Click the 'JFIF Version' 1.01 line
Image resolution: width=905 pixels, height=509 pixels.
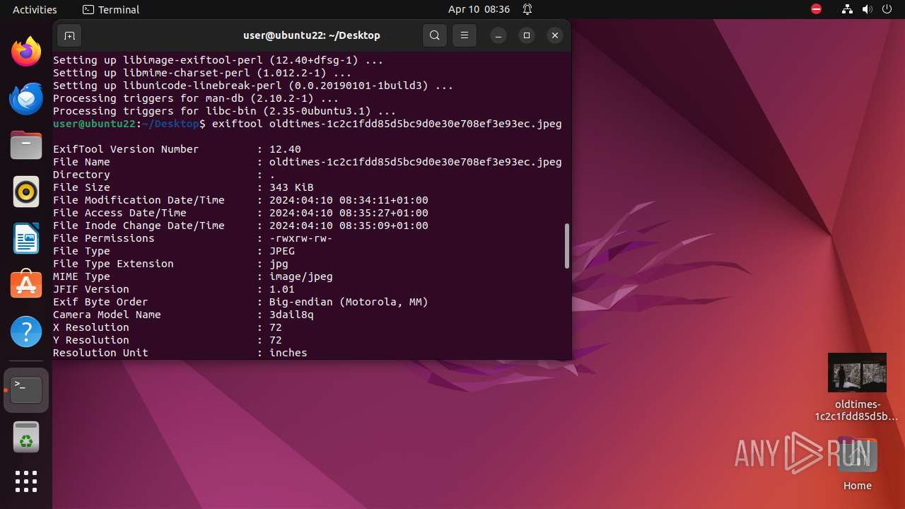(173, 289)
